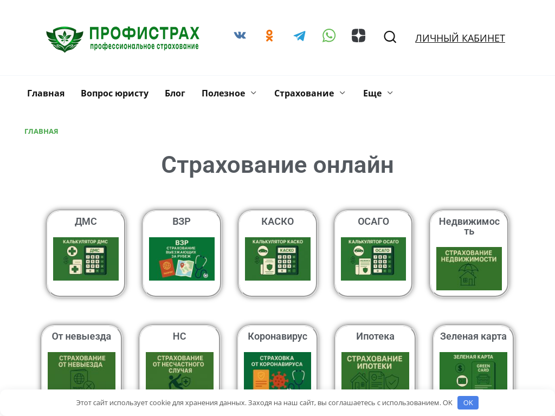Click the КАСКО card title
The height and width of the screenshot is (416, 555).
tap(277, 222)
